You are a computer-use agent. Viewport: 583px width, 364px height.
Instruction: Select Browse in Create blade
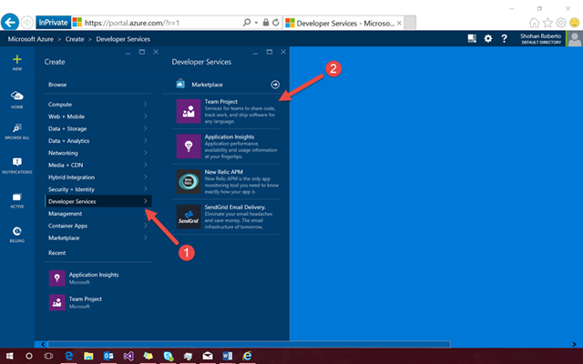57,85
